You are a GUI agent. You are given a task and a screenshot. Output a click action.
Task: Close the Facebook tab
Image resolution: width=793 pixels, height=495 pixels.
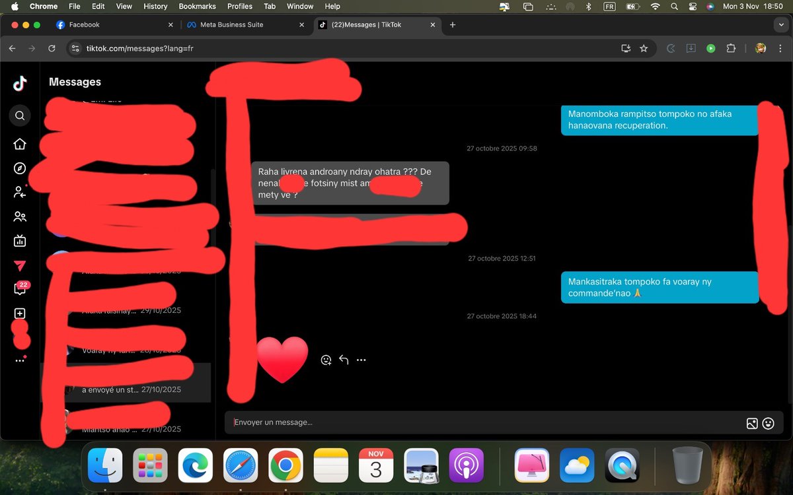170,24
